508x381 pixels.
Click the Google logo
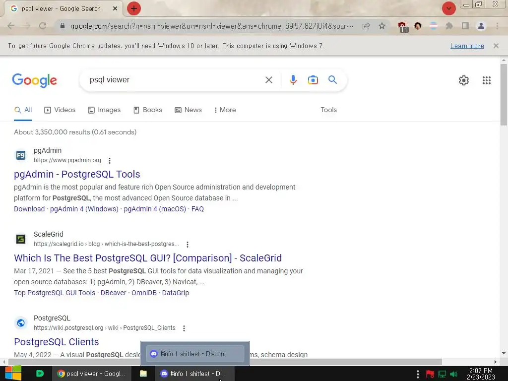pyautogui.click(x=34, y=80)
